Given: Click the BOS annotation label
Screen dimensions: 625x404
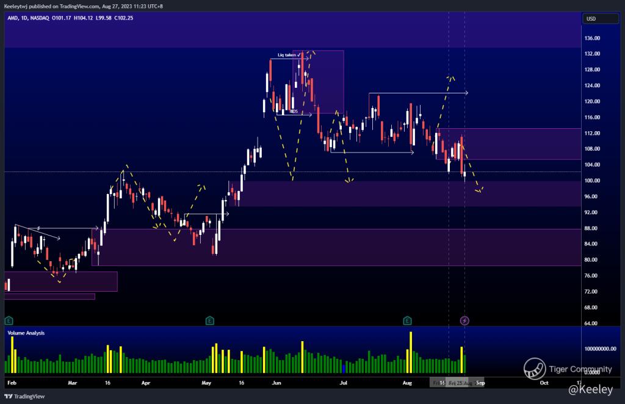Looking at the screenshot, I should (x=294, y=112).
